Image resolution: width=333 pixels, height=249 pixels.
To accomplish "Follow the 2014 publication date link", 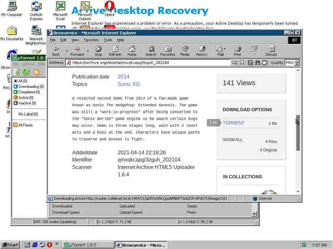I will coord(123,77).
